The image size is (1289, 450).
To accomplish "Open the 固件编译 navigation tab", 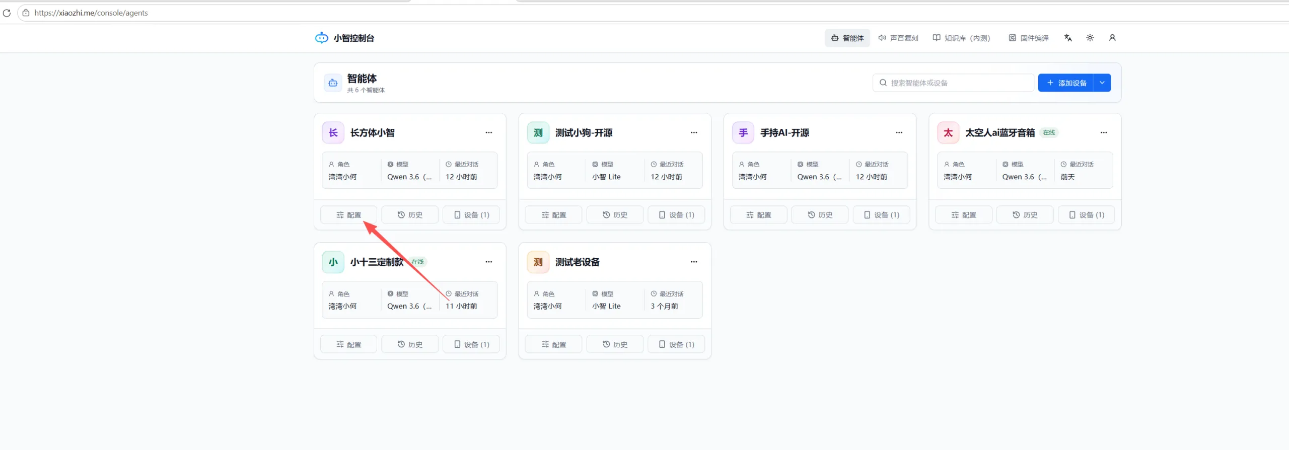I will coord(1029,38).
